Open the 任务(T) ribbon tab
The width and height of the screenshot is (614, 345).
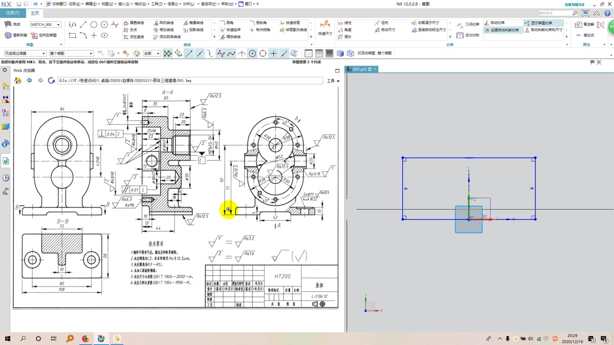(x=12, y=13)
